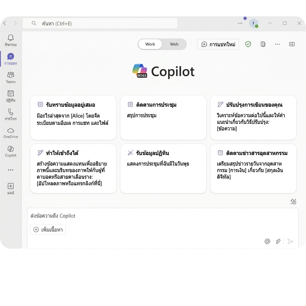Open Teams in the left sidebar
The image size is (306, 306).
11,77
